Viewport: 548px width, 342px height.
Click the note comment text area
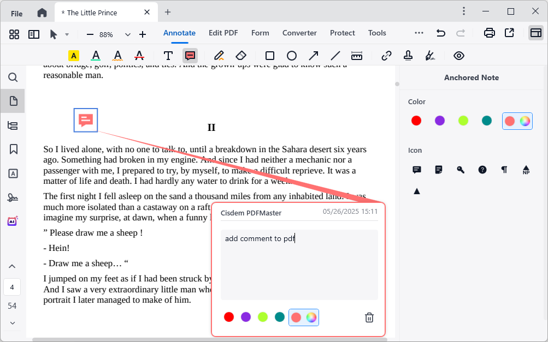click(299, 265)
